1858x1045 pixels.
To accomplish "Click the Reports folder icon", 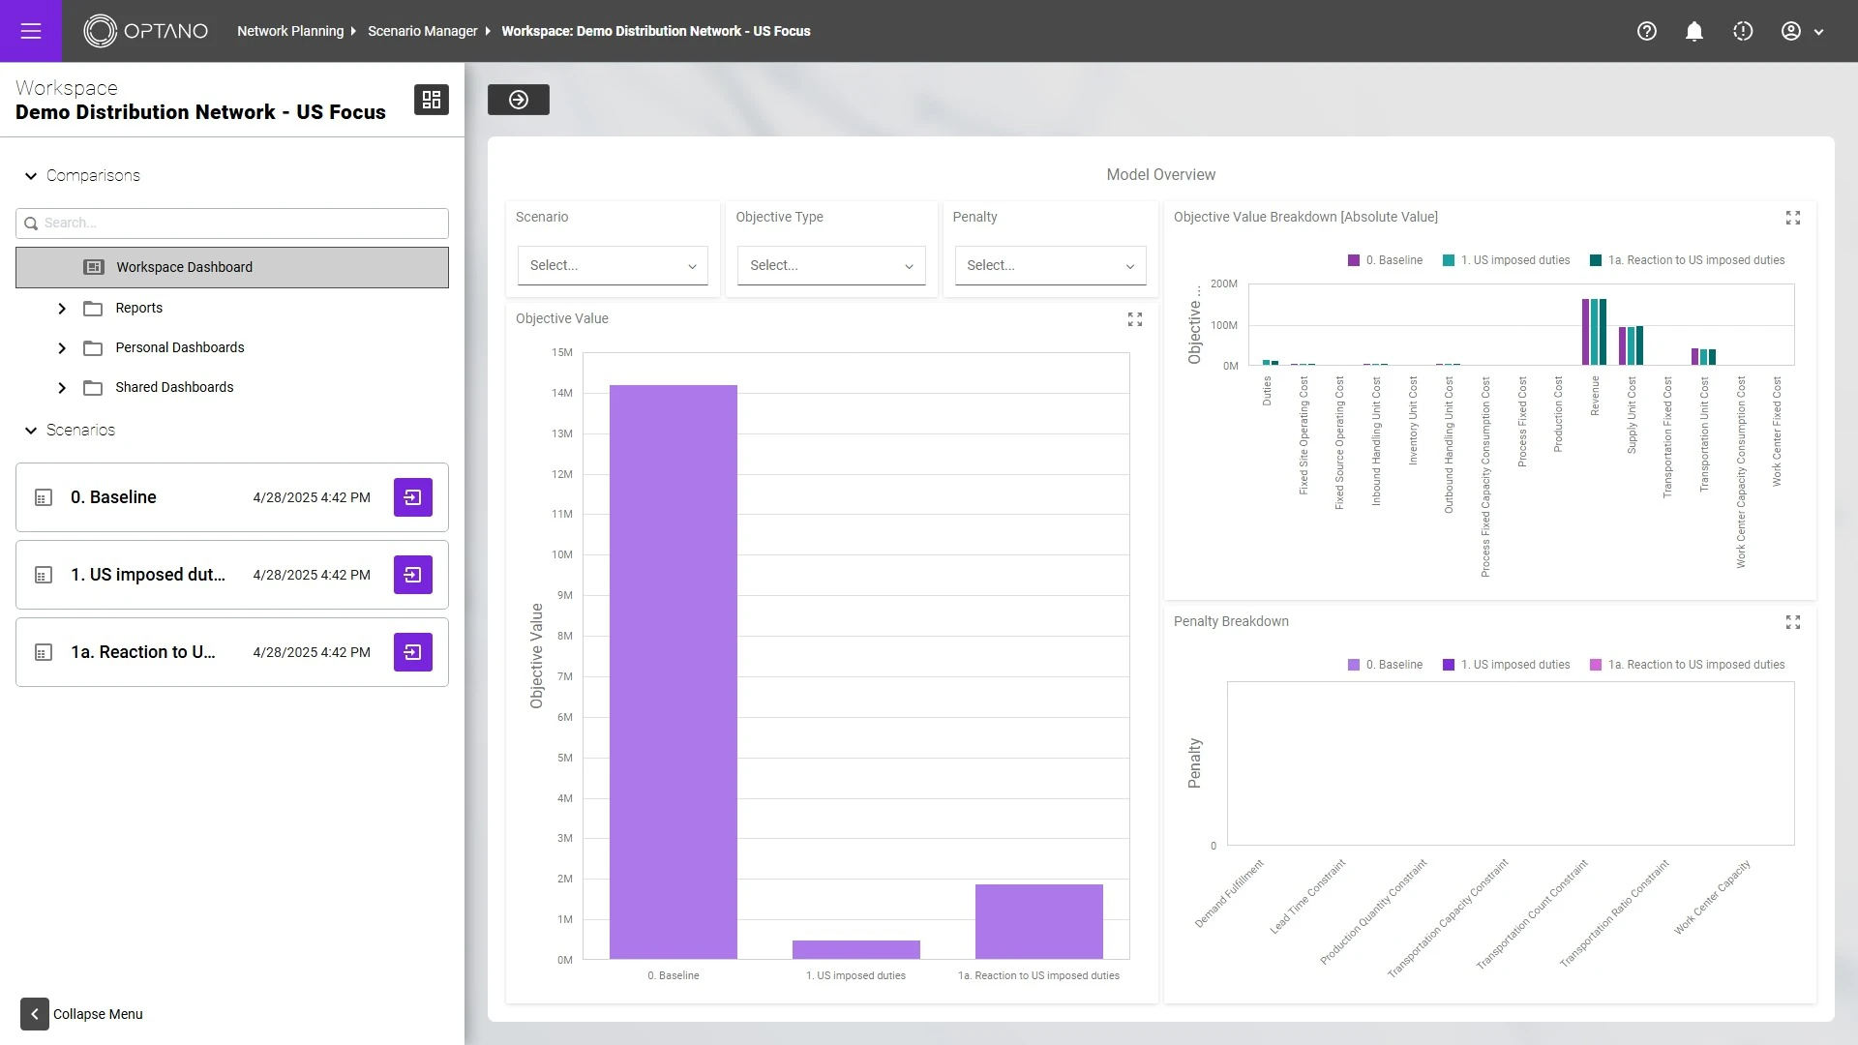I will coord(93,308).
